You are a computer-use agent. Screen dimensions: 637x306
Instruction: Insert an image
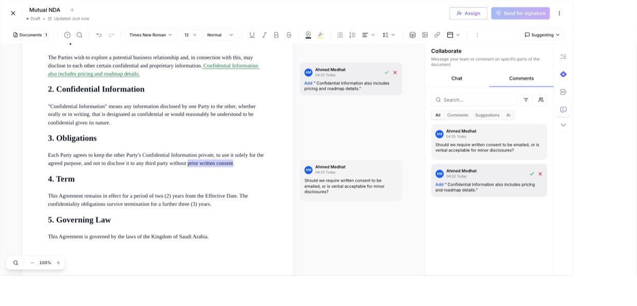pyautogui.click(x=425, y=35)
